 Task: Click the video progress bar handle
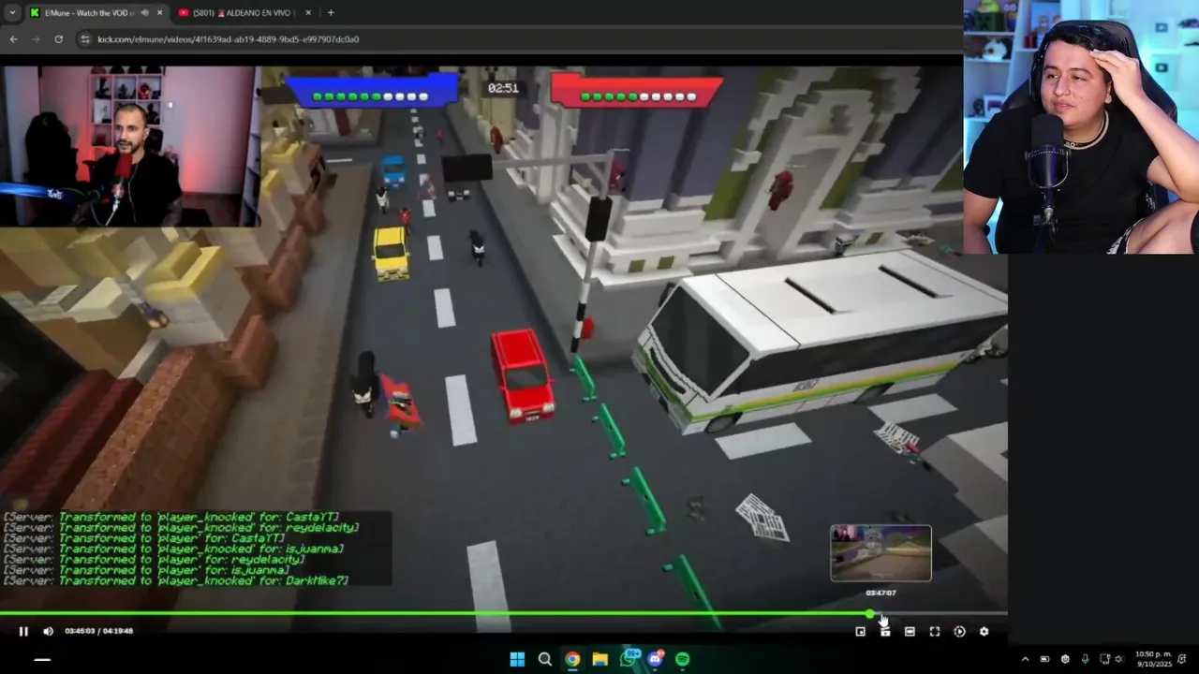pyautogui.click(x=870, y=614)
